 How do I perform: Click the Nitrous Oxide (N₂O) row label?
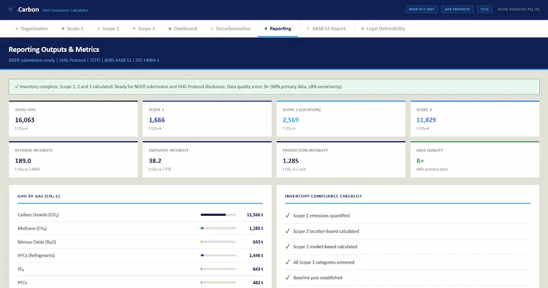pyautogui.click(x=37, y=242)
